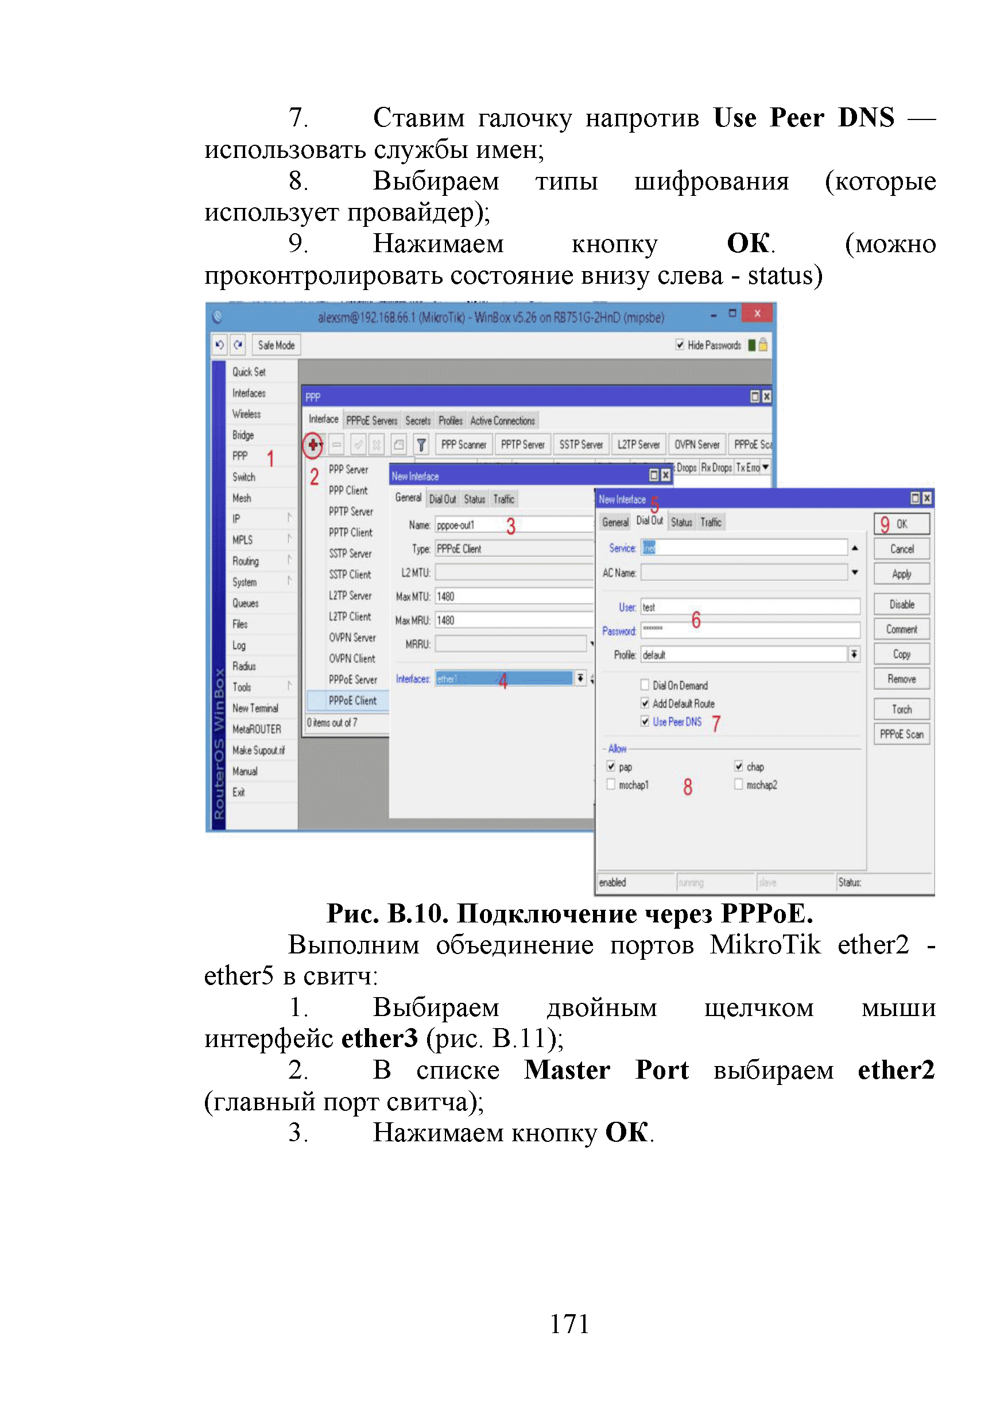This screenshot has height=1425, width=1004.
Task: Click the PPPoE Scan button in New Interface
Action: click(902, 734)
